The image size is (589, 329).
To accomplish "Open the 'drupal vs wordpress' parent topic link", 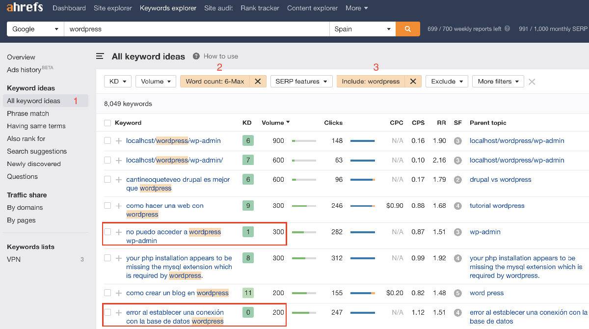I will click(500, 180).
